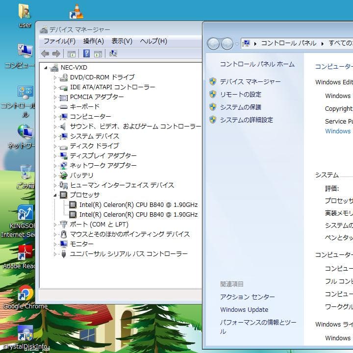The height and width of the screenshot is (353, 353).
Task: Select the Google Chrome desktop shortcut
Action: [25, 298]
